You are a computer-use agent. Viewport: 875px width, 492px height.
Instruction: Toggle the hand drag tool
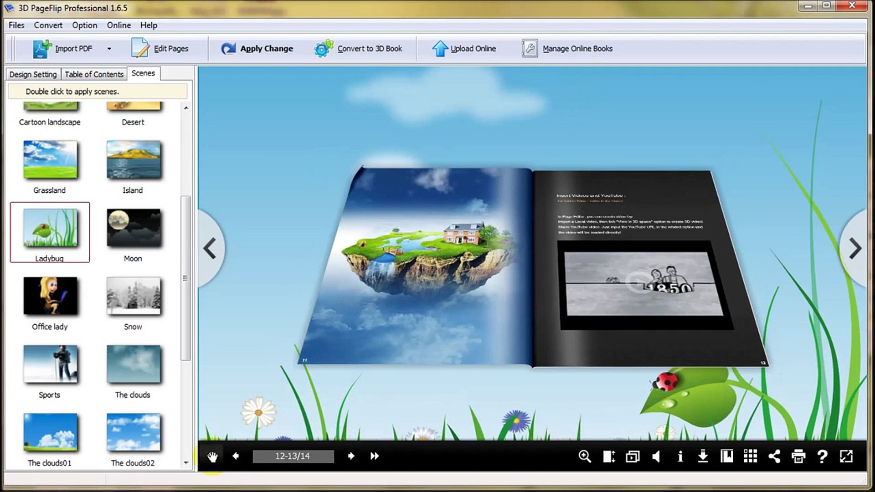(212, 456)
